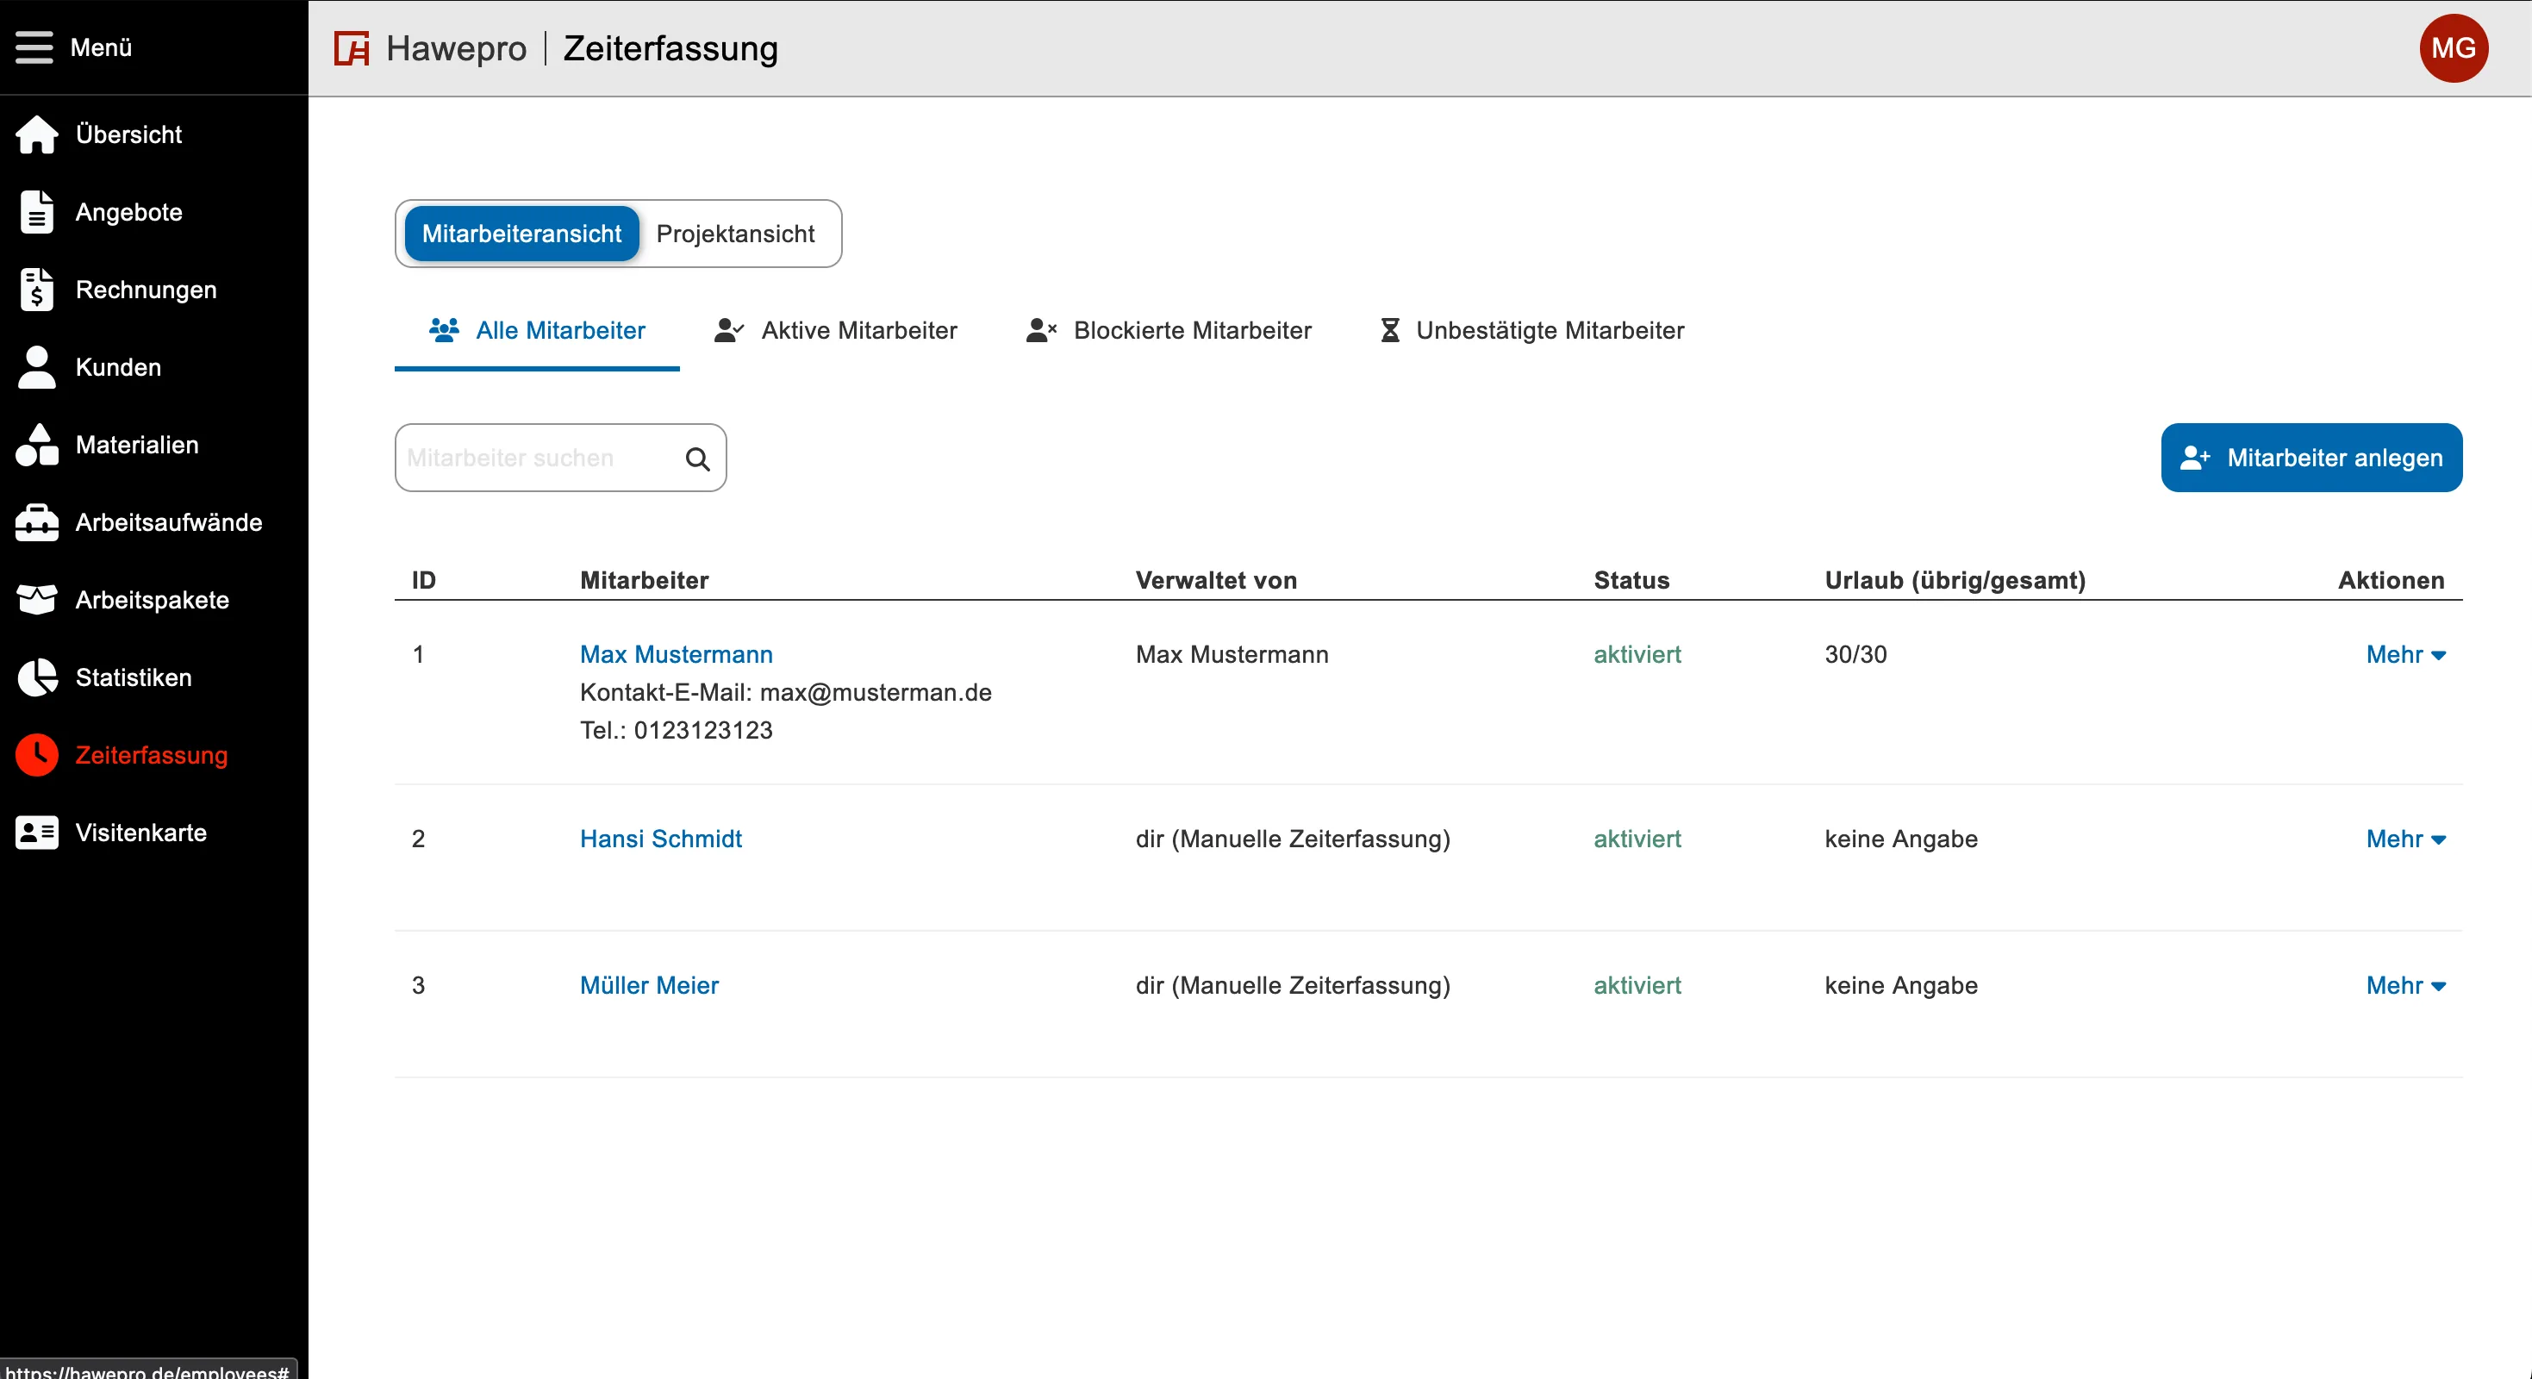
Task: Open Hansi Schmidt employee link
Action: [660, 839]
